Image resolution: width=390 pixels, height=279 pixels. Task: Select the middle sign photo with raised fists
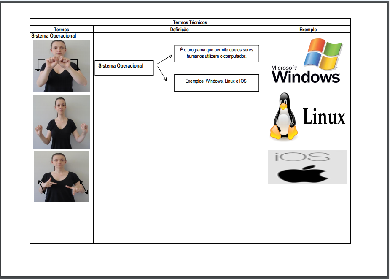click(62, 122)
